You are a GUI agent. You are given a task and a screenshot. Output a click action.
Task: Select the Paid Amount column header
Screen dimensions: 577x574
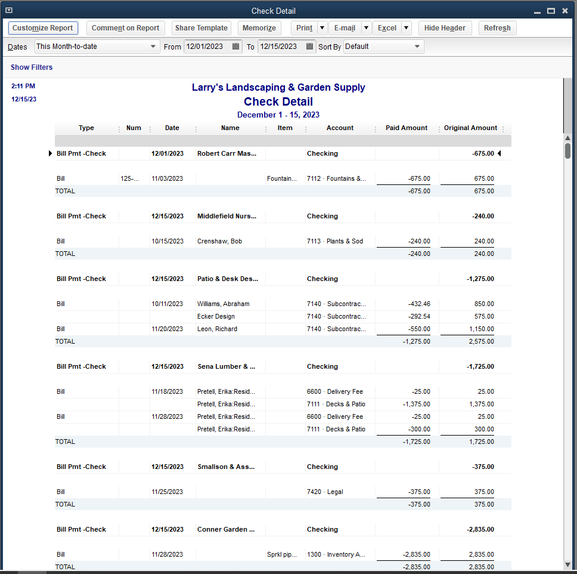coord(407,128)
